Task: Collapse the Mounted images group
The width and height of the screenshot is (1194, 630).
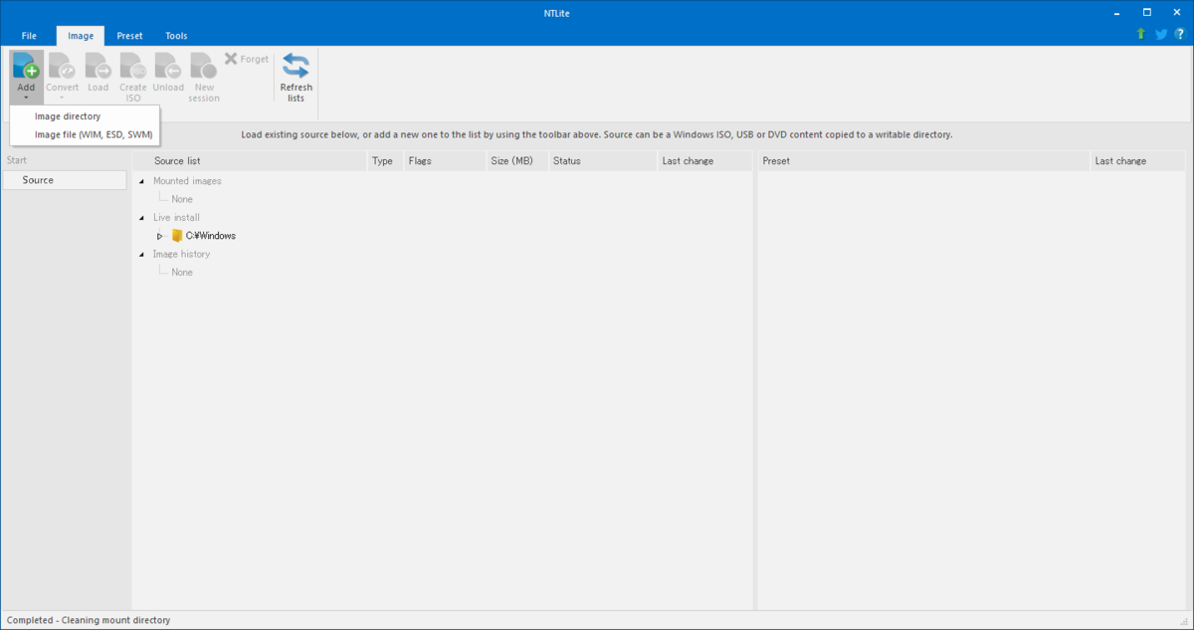Action: pos(141,181)
